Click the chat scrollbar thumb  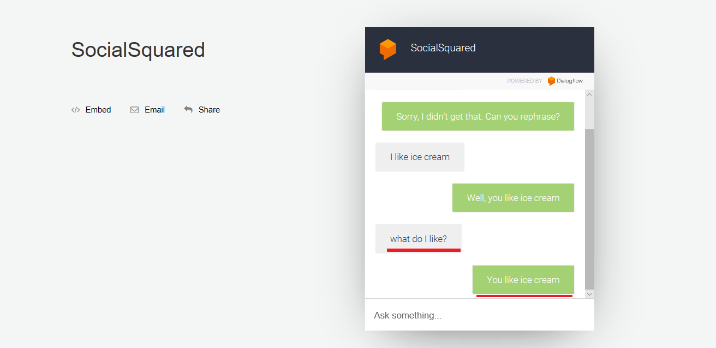[589, 208]
